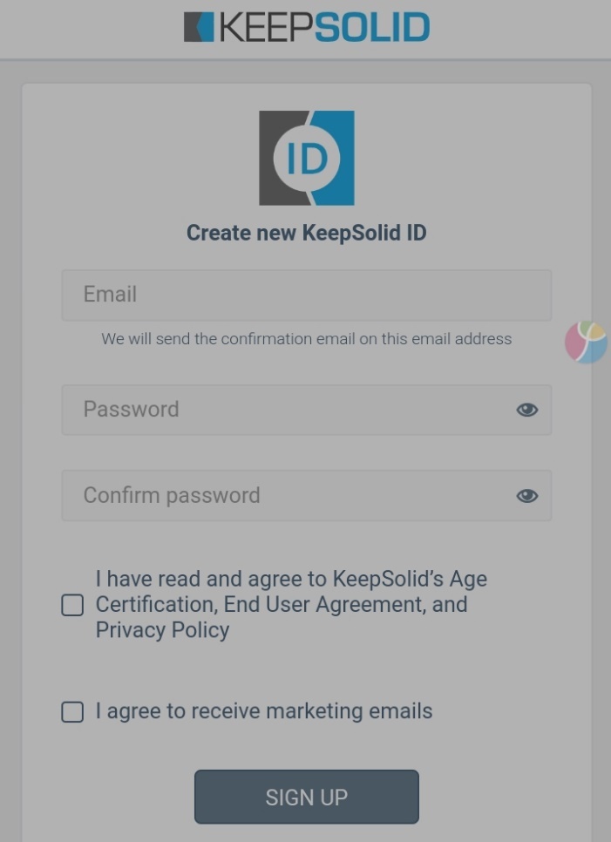Focus the Confirm password field
611x842 pixels.
pyautogui.click(x=307, y=496)
